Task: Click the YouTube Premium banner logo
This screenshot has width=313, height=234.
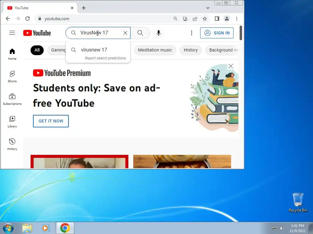Action: point(62,73)
